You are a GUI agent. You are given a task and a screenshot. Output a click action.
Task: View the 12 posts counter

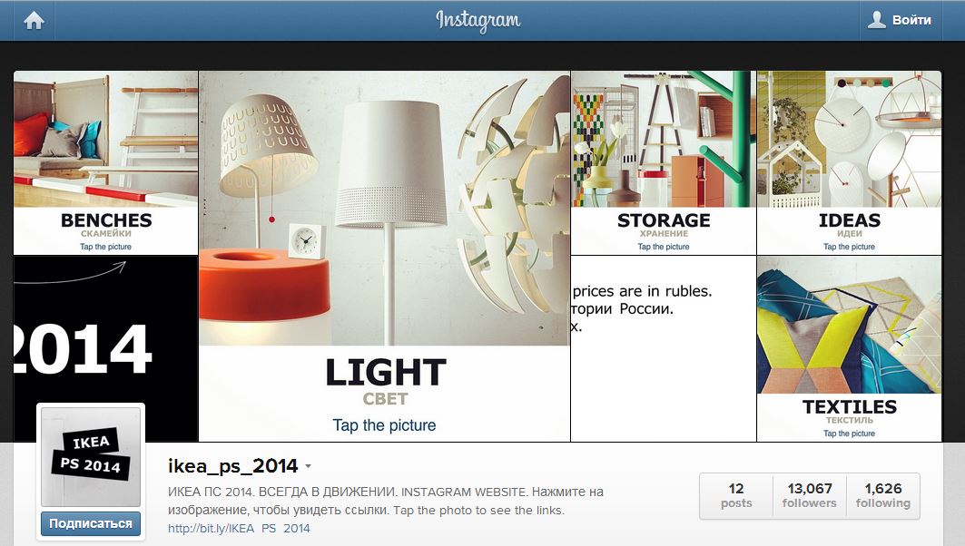pos(736,495)
